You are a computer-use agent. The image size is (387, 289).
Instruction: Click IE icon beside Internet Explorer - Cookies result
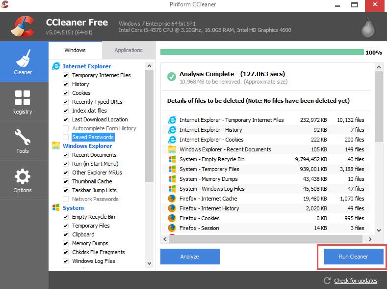click(x=172, y=140)
